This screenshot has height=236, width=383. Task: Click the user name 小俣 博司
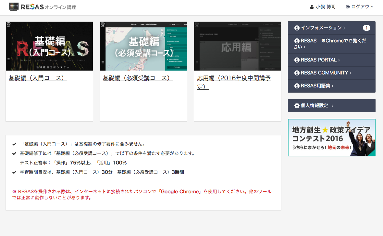[x=325, y=7]
